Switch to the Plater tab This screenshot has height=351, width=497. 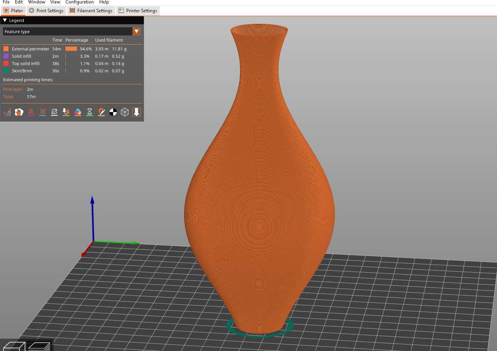pos(13,11)
